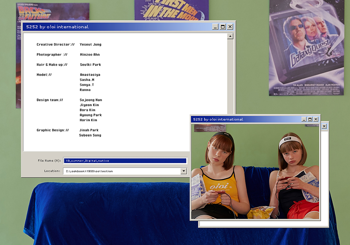The image size is (350, 245).
Task: Click the 'Photographer ://' label
Action: [52, 54]
